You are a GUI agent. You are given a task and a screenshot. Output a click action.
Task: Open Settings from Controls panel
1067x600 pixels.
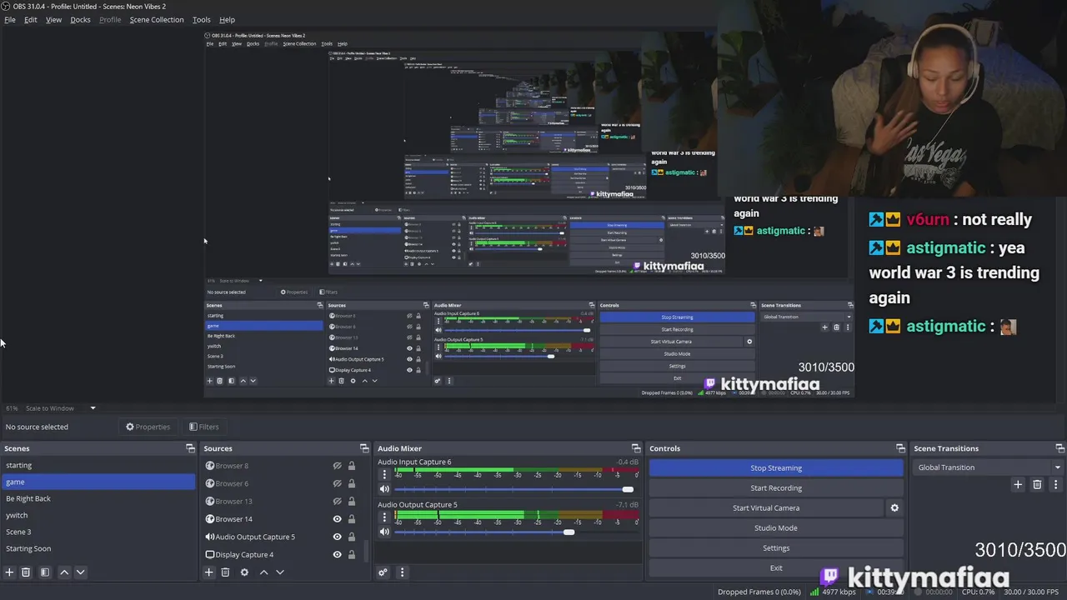pyautogui.click(x=776, y=547)
